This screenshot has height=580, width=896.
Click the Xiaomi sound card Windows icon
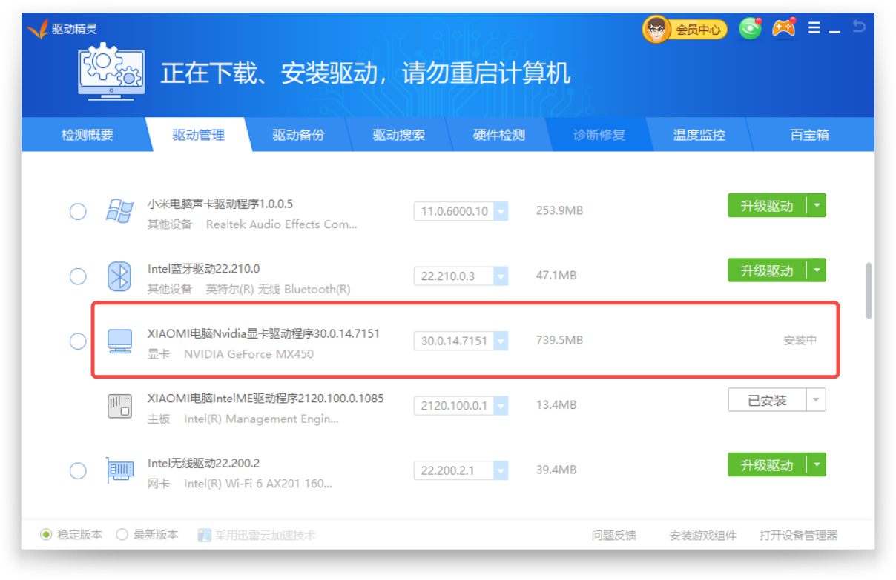(119, 211)
